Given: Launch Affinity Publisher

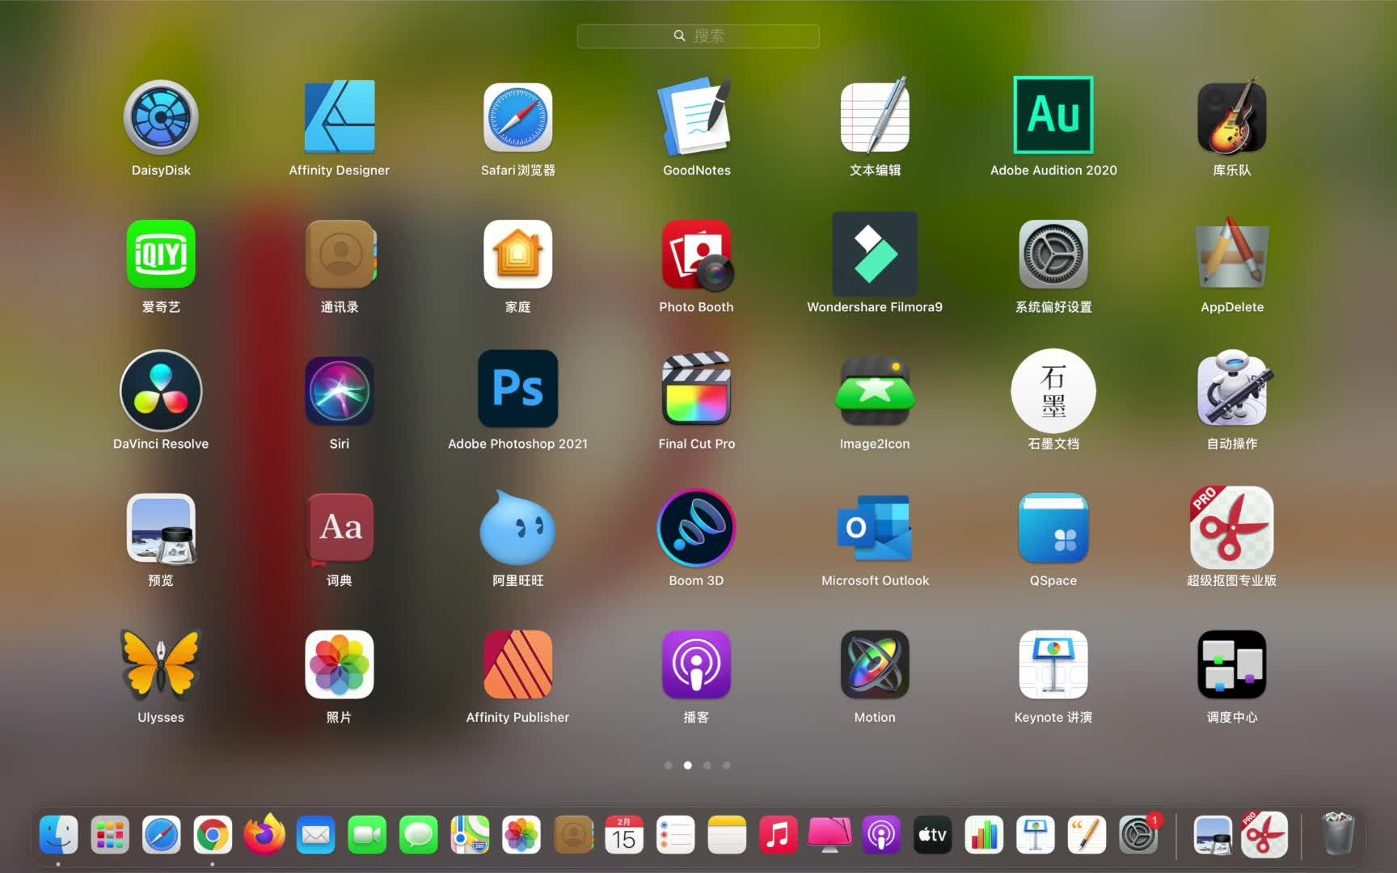Looking at the screenshot, I should pyautogui.click(x=518, y=664).
